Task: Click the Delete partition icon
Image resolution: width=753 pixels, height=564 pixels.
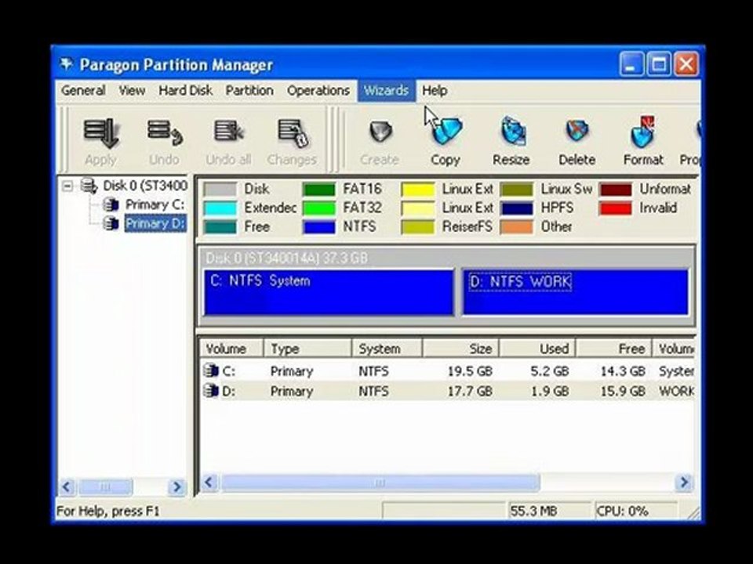Action: (x=577, y=131)
